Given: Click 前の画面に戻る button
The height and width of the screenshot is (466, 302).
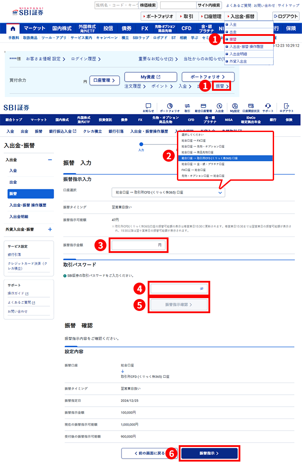Looking at the screenshot, I should pos(149,453).
